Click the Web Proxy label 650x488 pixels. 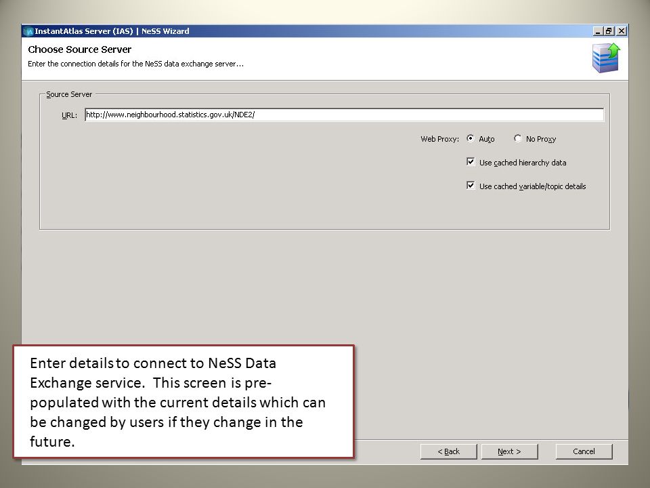point(440,139)
